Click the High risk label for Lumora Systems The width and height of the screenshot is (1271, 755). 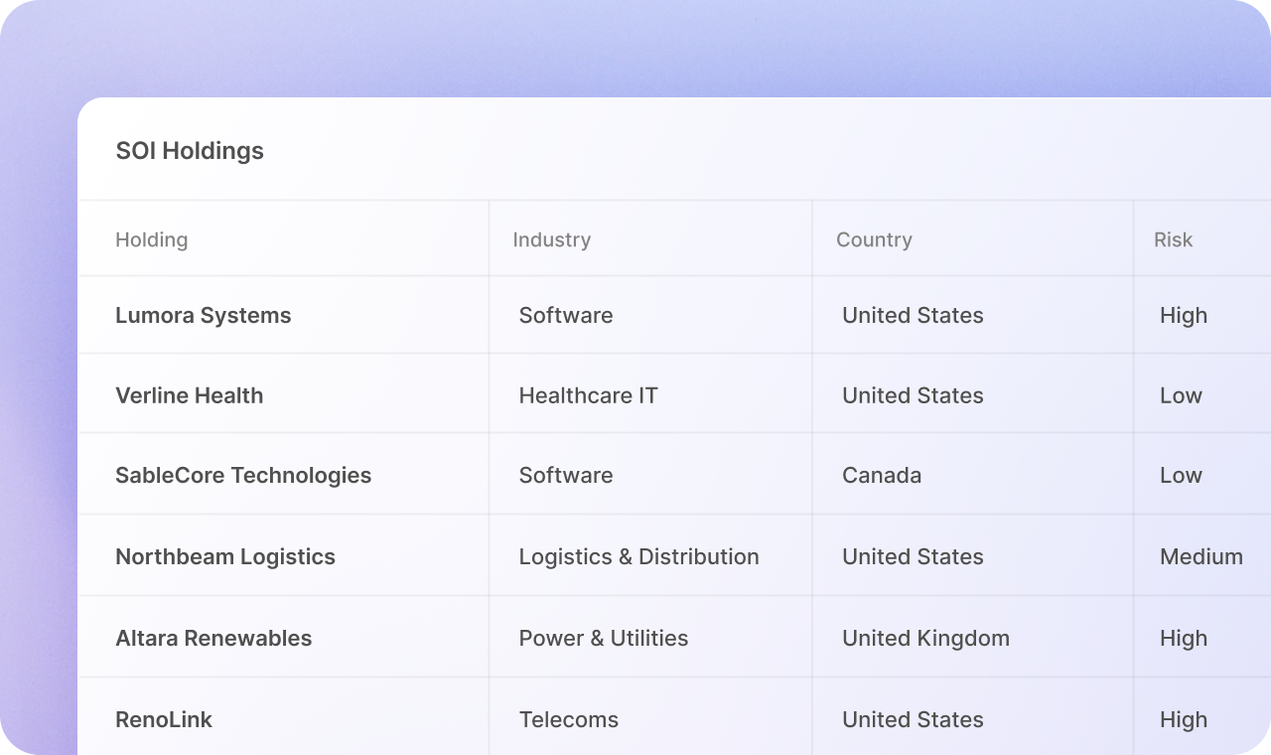(1184, 315)
